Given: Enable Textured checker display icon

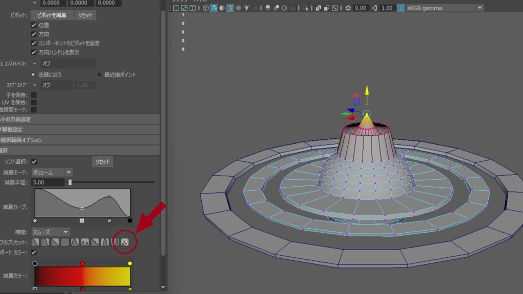Looking at the screenshot, I should [x=239, y=8].
